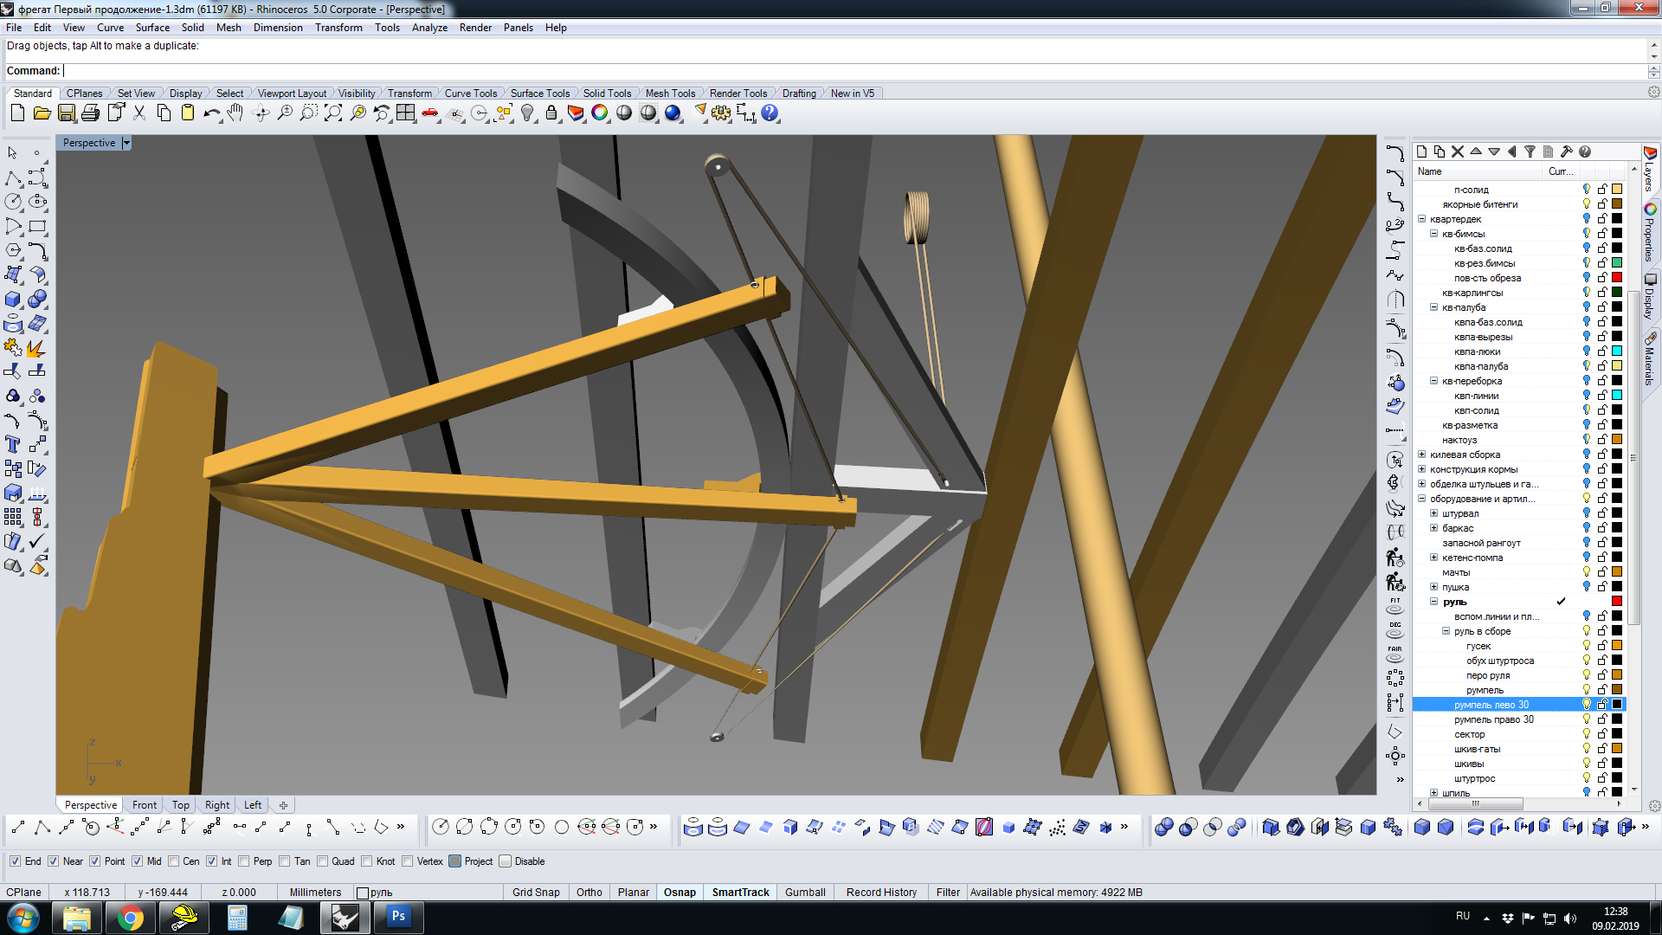Open the Perspective viewport title dropdown arrow
Screen dimensions: 1662x935
click(126, 143)
